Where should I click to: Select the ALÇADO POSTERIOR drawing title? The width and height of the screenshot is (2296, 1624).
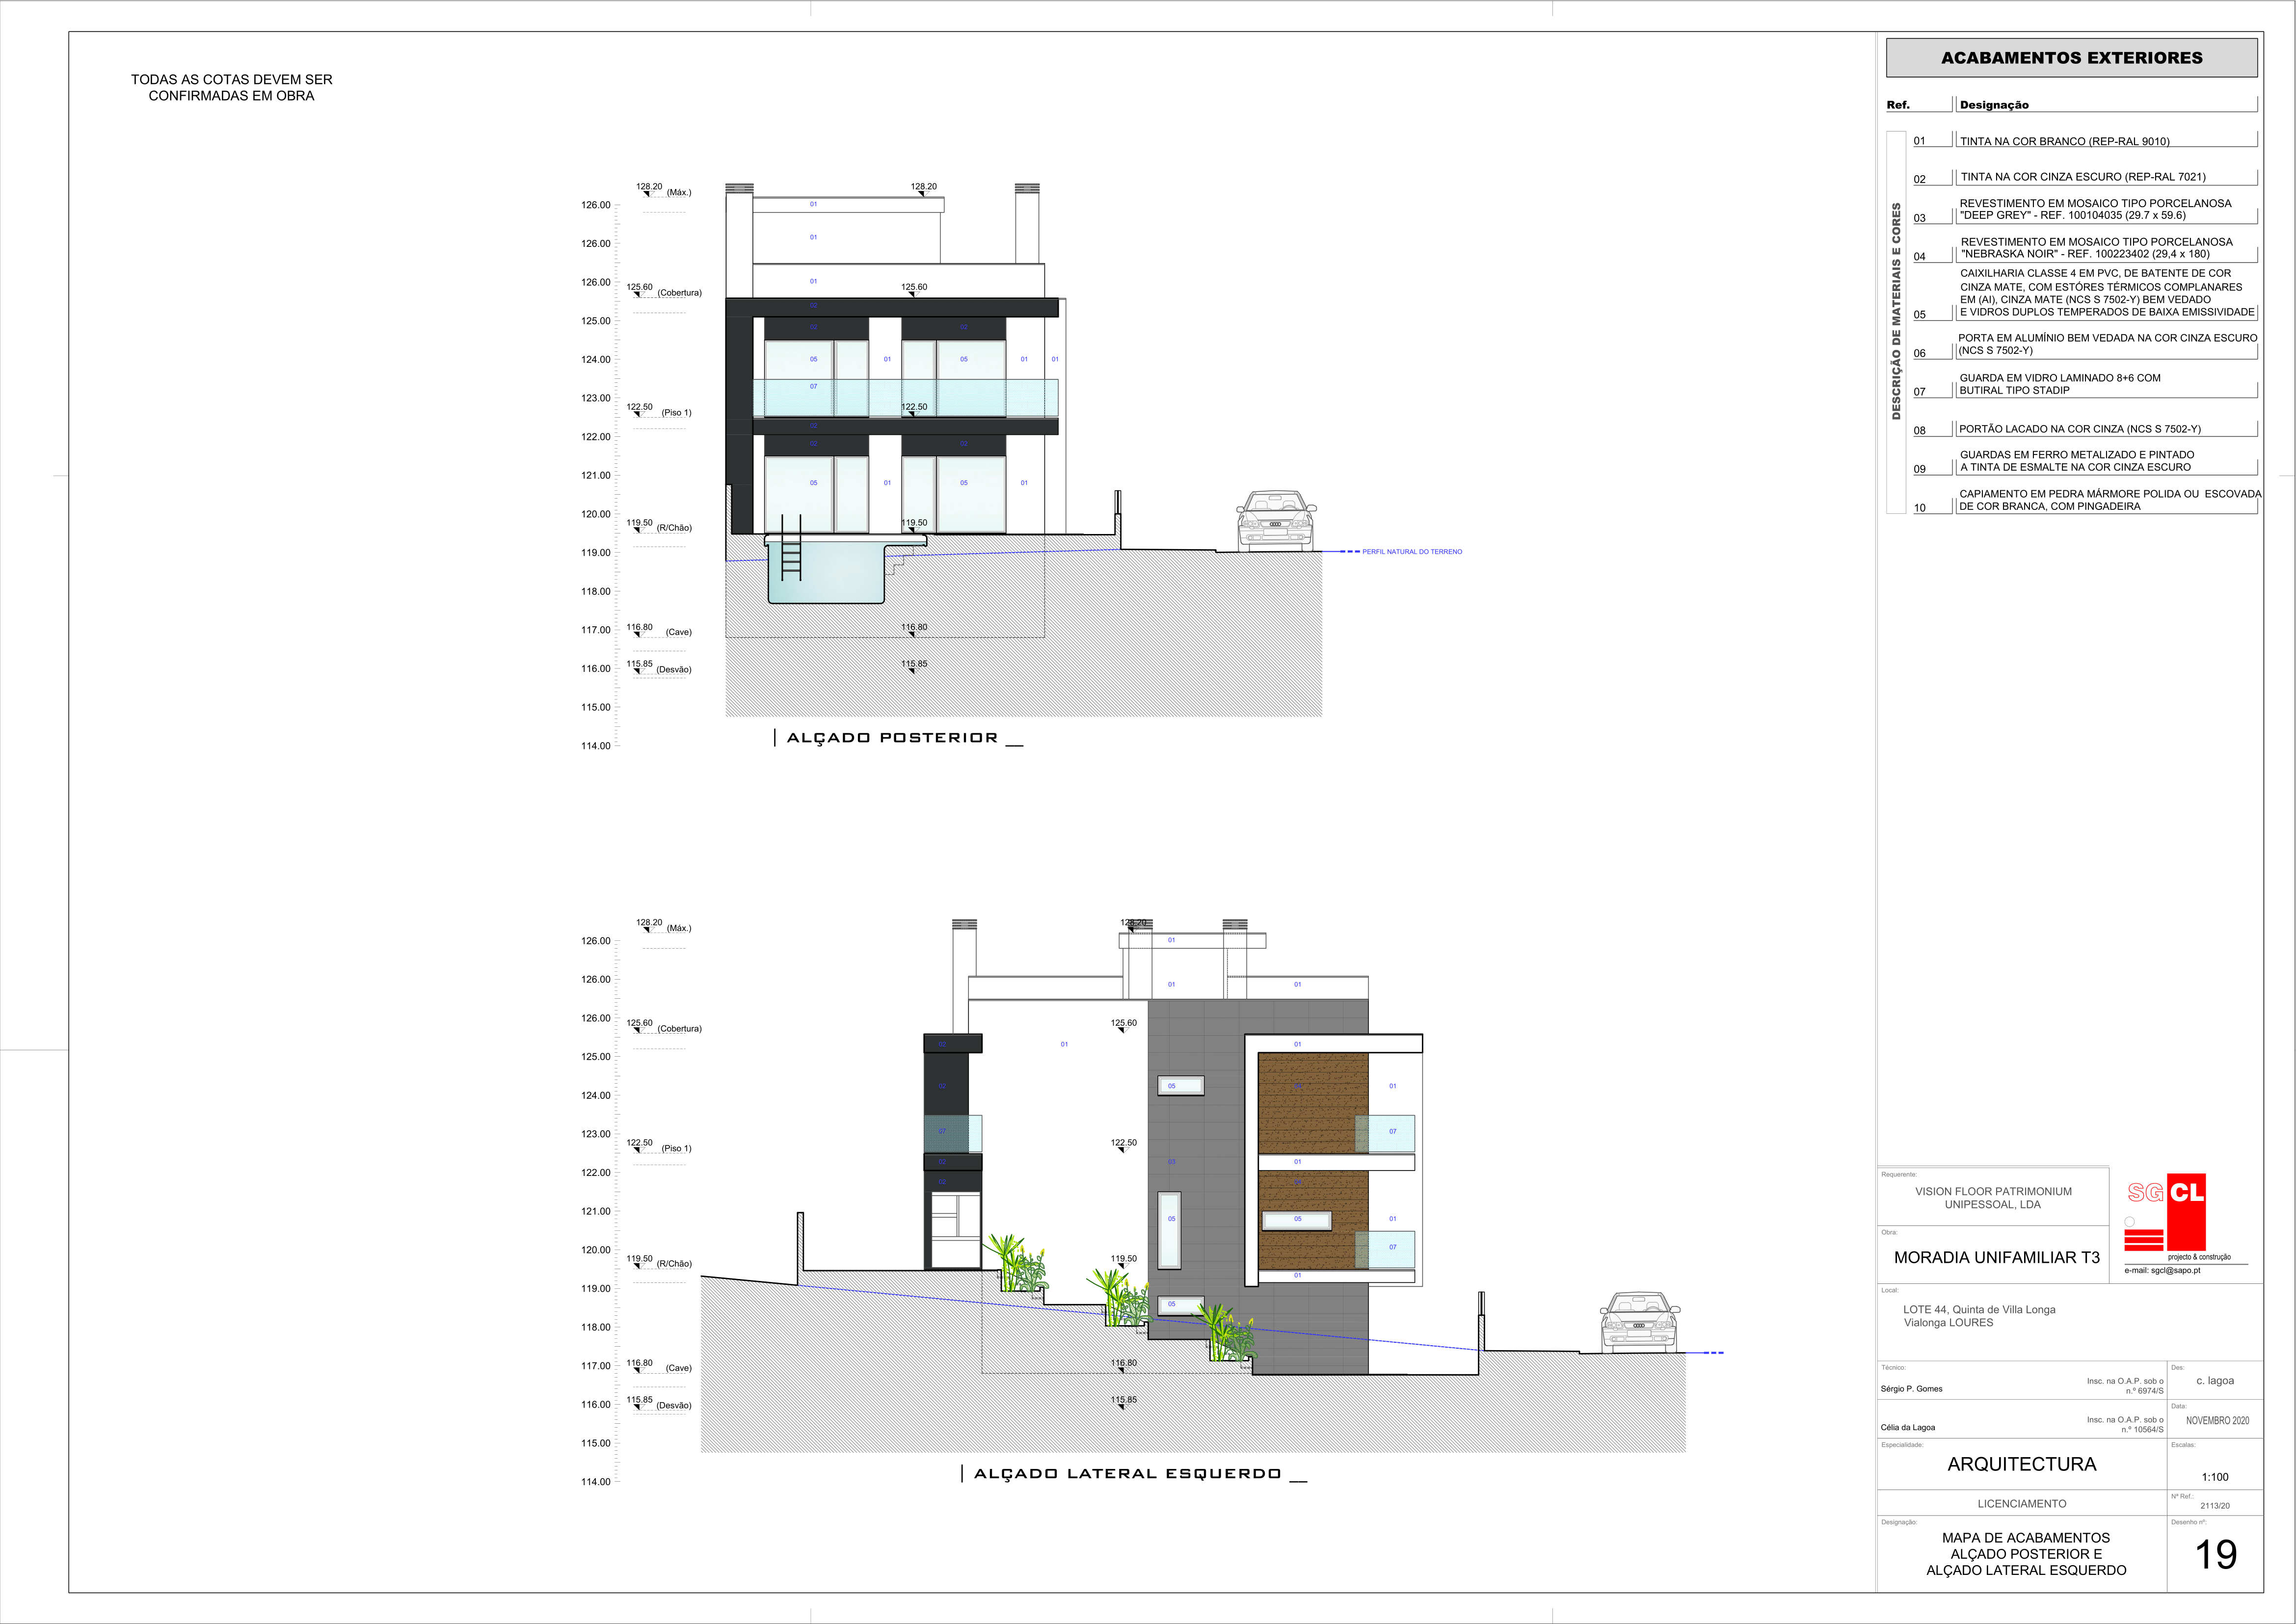(892, 738)
